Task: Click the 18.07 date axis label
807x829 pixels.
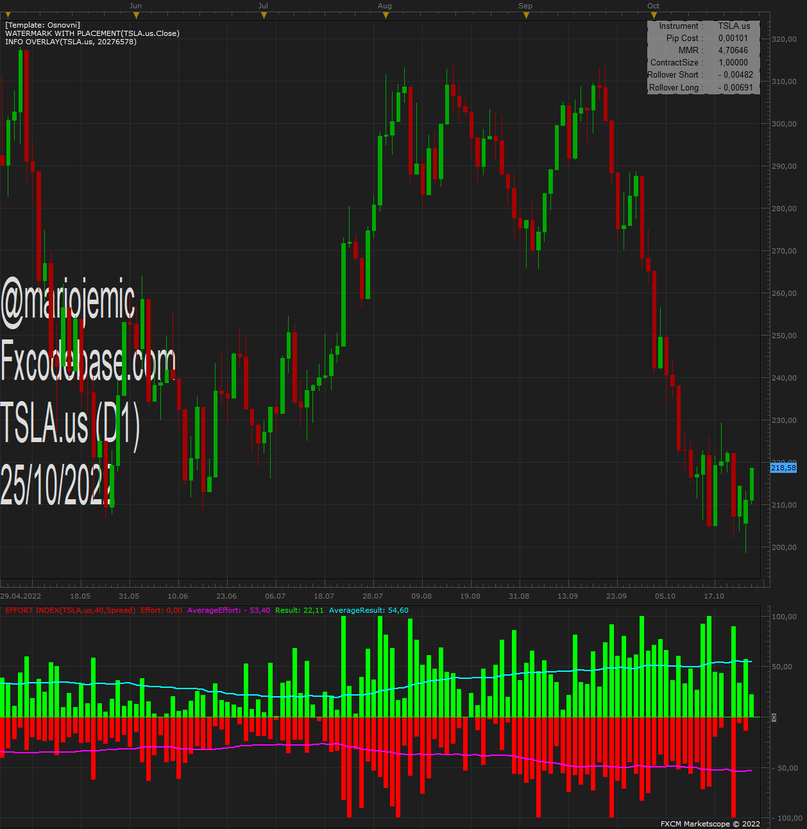Action: click(324, 596)
